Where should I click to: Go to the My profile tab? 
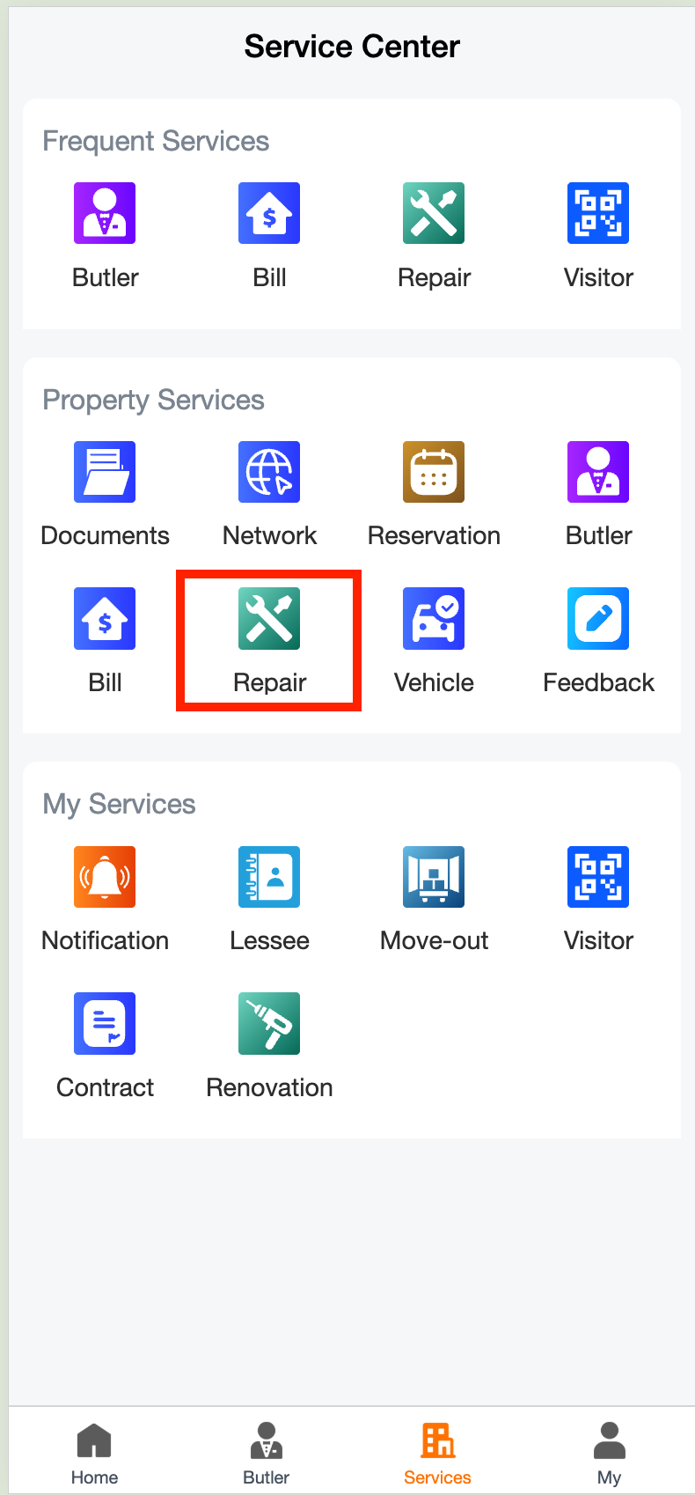coord(609,1453)
